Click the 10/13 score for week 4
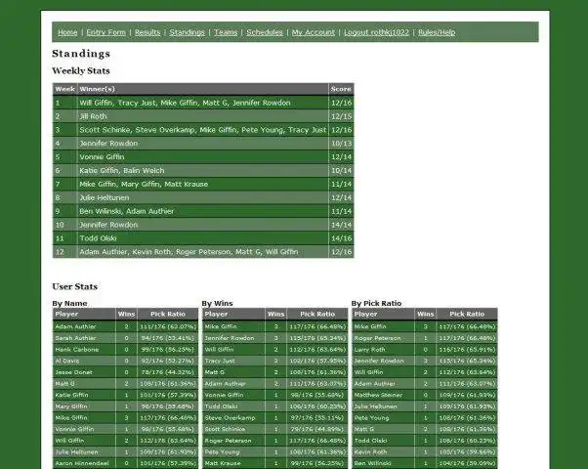The height and width of the screenshot is (469, 588). 341,144
